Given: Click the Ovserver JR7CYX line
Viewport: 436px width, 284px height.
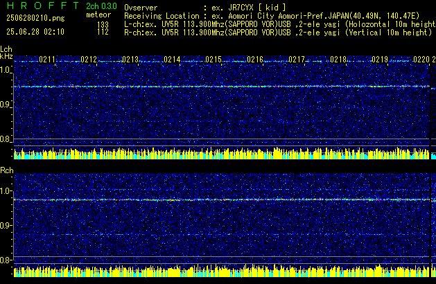Looking at the screenshot, I should (205, 8).
